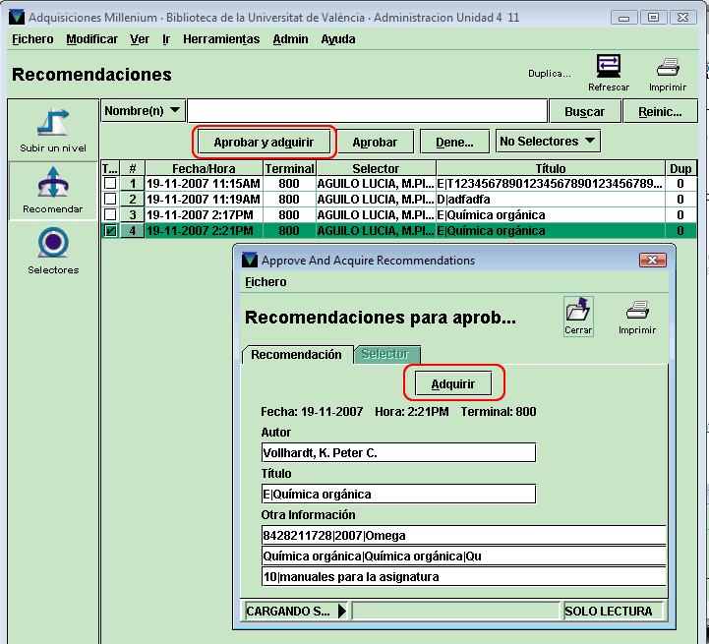This screenshot has height=644, width=709.
Task: Open the Admin menu
Action: pyautogui.click(x=290, y=39)
